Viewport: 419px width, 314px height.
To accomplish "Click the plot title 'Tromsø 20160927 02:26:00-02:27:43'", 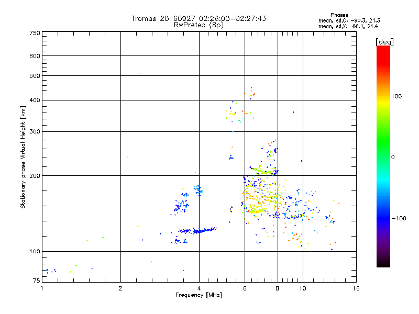I will [x=199, y=18].
